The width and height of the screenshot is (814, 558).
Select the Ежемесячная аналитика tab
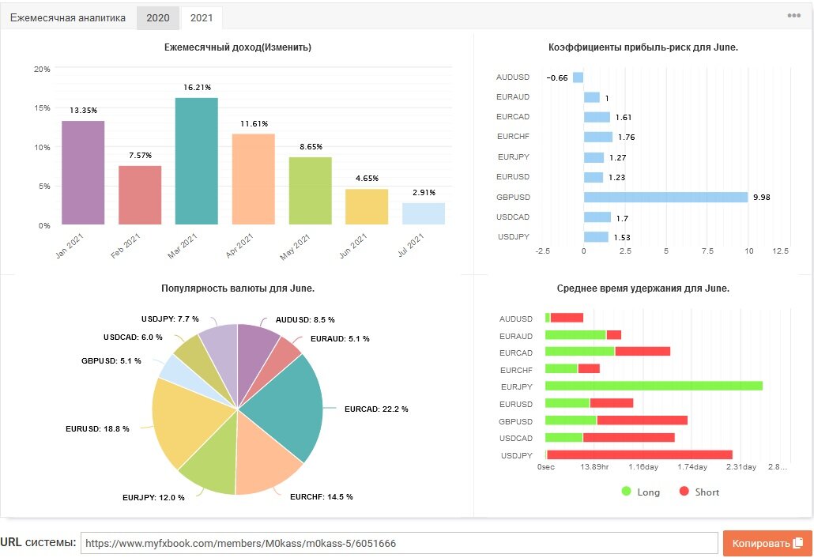pos(68,17)
